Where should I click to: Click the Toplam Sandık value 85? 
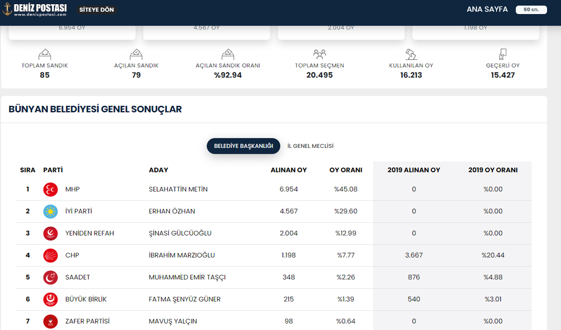pos(45,75)
